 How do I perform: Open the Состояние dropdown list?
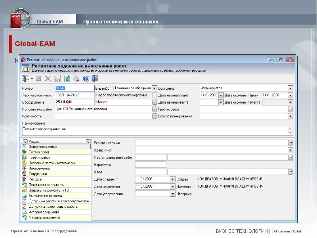click(x=290, y=88)
